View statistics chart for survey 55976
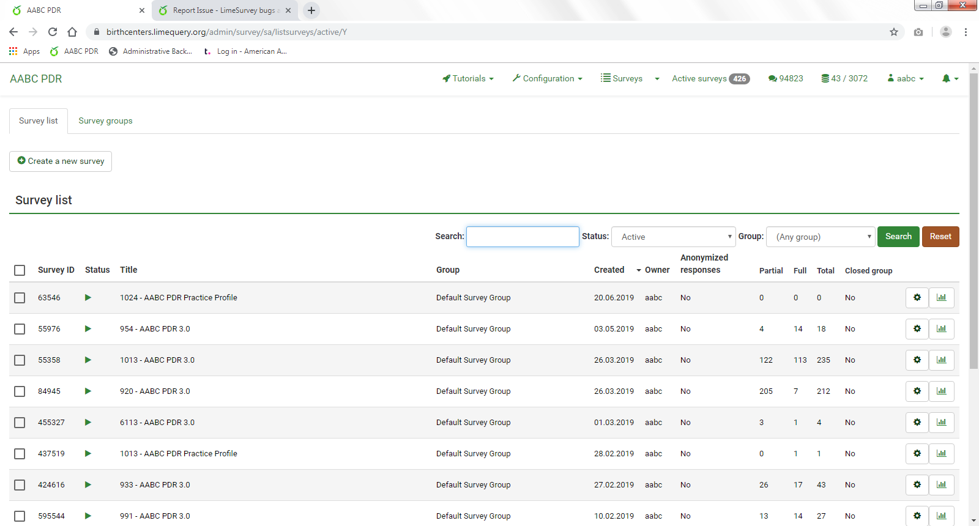Screen dimensions: 979x526 941,329
